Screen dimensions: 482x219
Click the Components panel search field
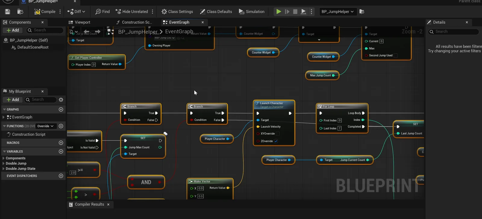coord(45,30)
